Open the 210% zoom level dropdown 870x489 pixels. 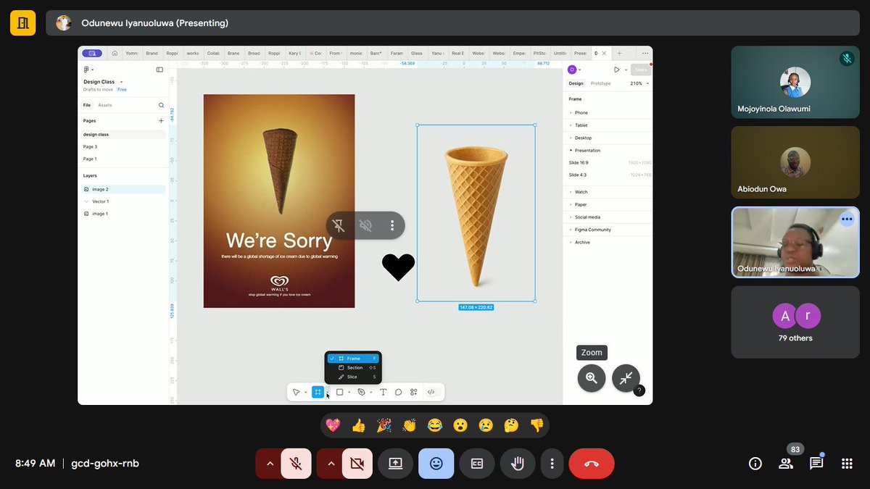click(x=639, y=83)
